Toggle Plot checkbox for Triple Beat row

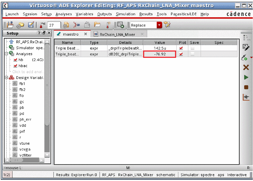[x=181, y=48]
